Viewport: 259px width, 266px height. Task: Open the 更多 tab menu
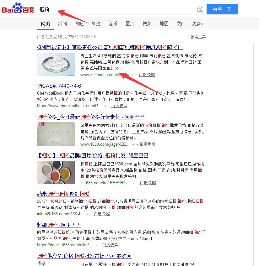198,23
